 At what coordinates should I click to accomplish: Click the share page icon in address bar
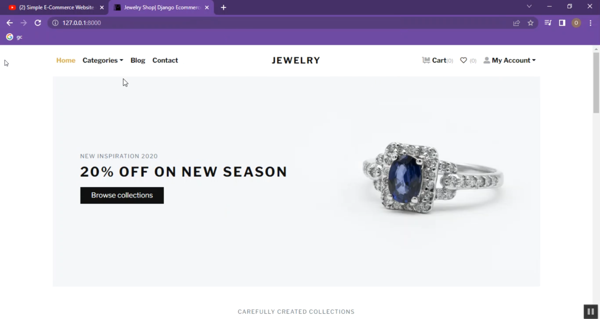(516, 23)
